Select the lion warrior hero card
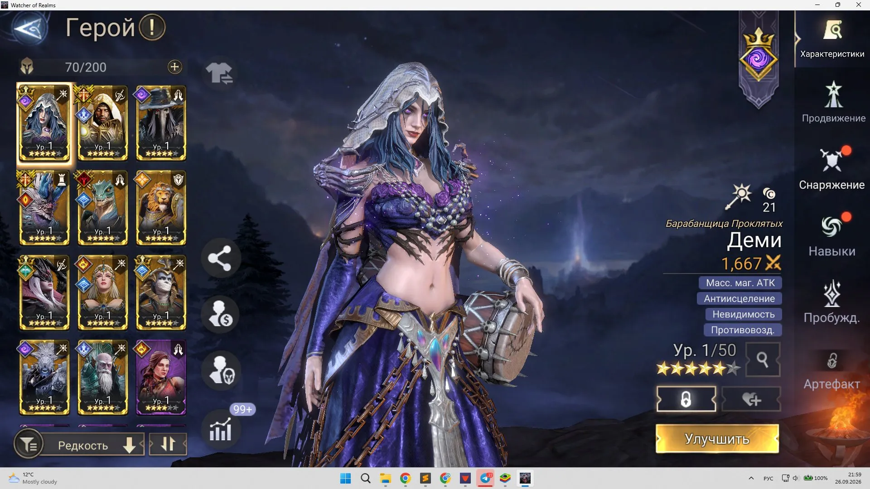870x489 pixels. point(161,208)
